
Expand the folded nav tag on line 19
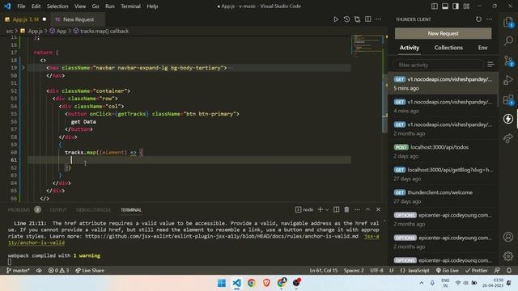tap(23, 68)
